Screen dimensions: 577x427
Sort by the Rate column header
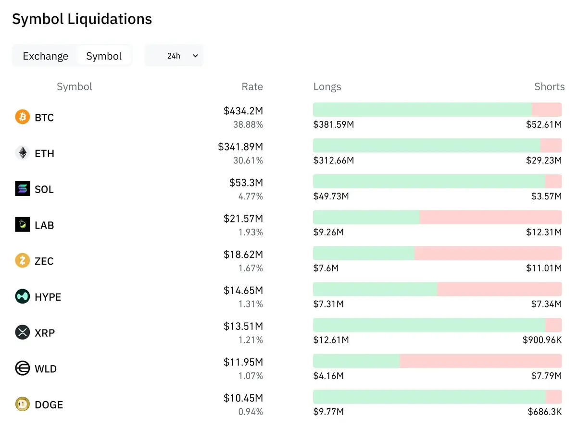click(252, 86)
